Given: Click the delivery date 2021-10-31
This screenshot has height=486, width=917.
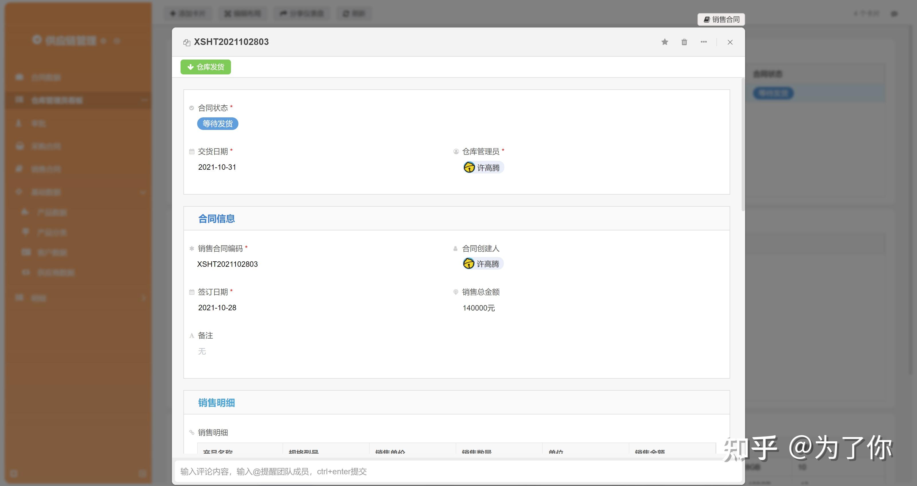Looking at the screenshot, I should [x=217, y=167].
